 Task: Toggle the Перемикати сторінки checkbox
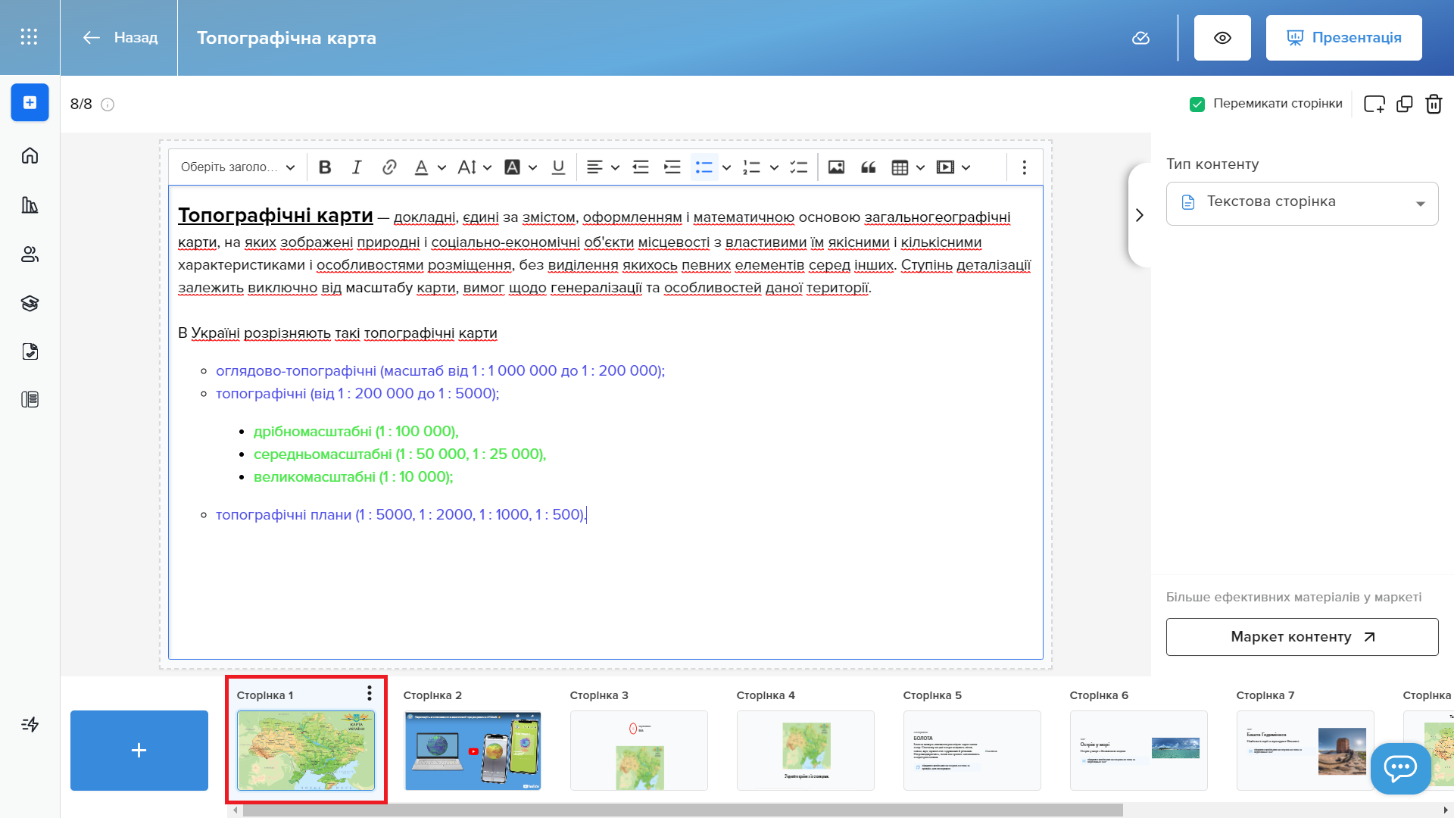(x=1197, y=104)
